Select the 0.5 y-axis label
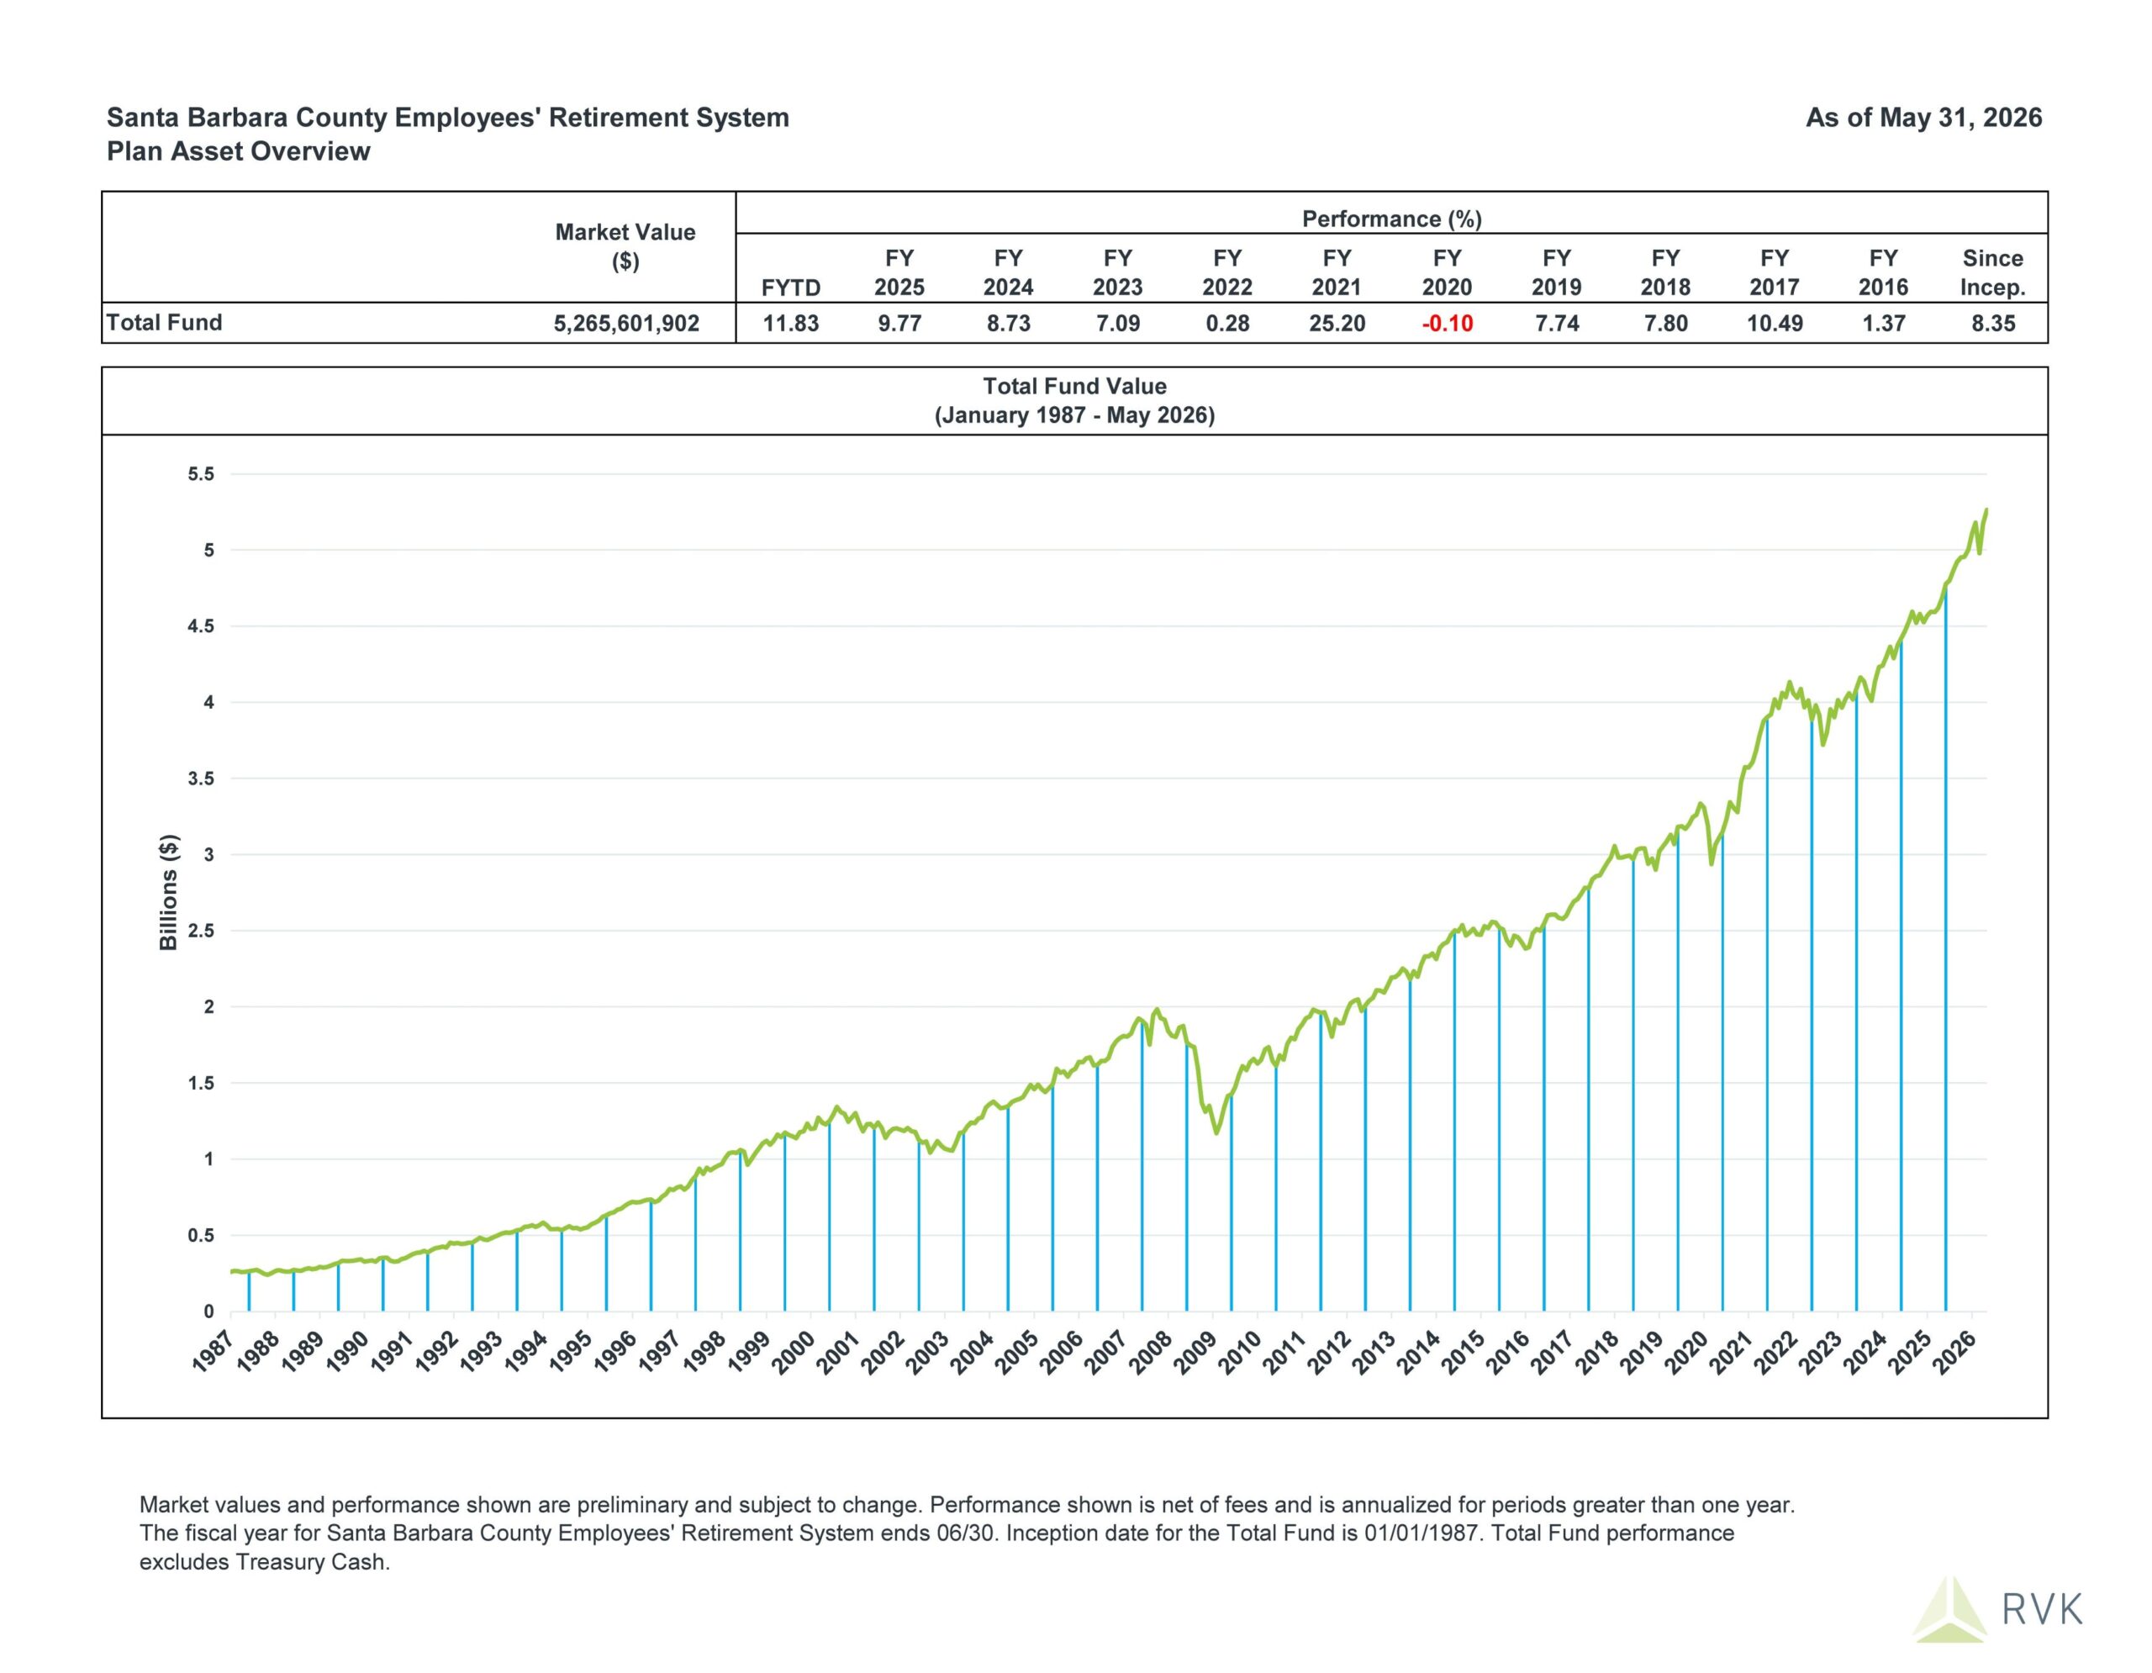The image size is (2152, 1673). click(201, 1236)
